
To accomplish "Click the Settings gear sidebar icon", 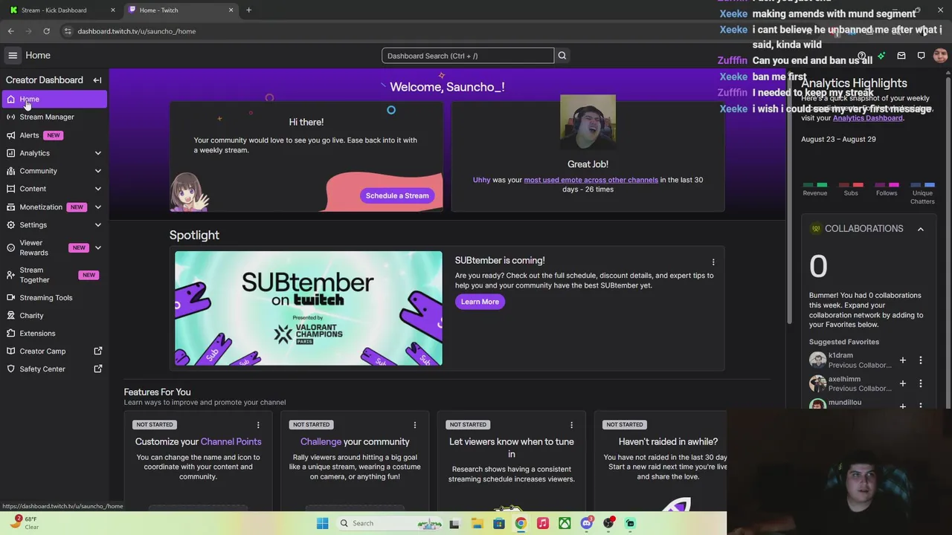I will pos(10,225).
